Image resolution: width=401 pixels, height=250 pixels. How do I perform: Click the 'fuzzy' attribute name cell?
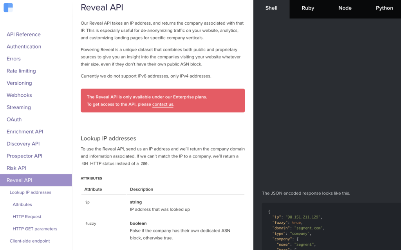[91, 223]
